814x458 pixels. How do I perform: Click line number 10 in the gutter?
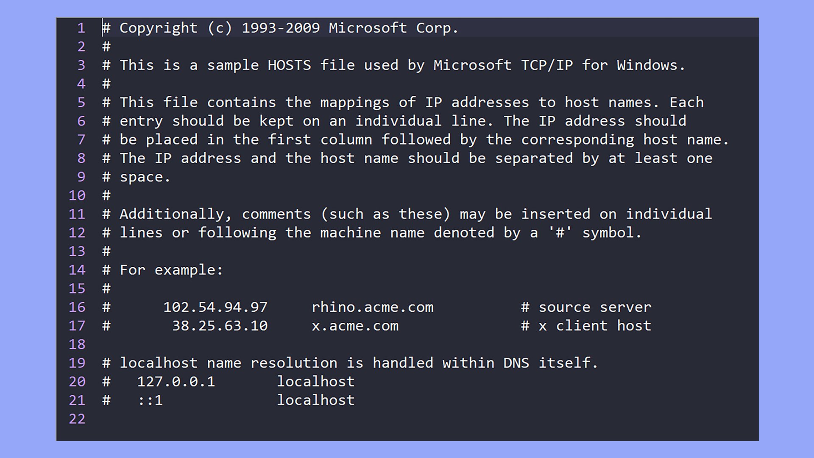point(77,195)
